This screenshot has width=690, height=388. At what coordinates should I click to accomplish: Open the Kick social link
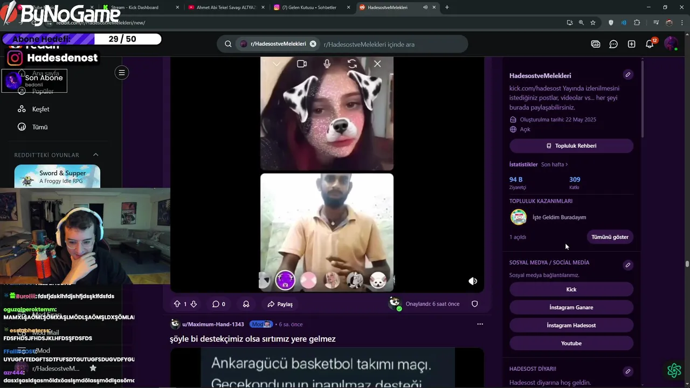click(571, 289)
